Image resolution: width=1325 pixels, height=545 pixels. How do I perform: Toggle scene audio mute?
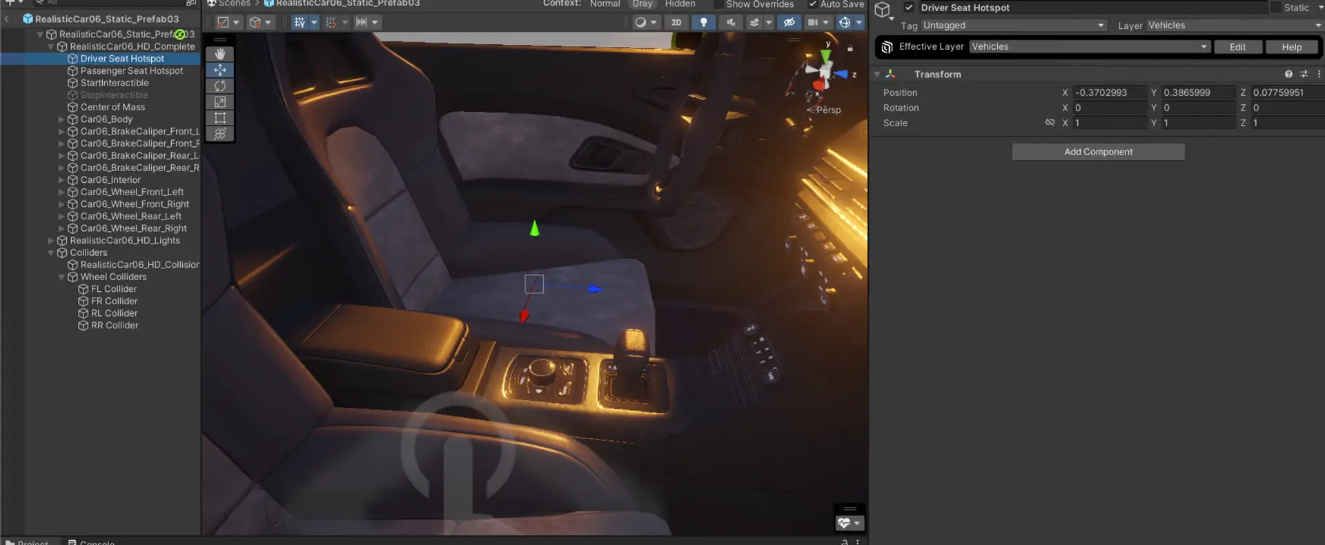pos(731,22)
